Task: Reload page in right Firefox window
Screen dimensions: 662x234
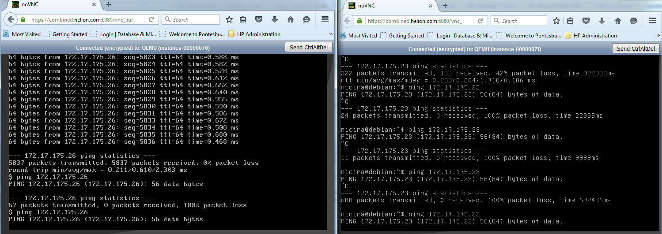Action: (x=480, y=21)
